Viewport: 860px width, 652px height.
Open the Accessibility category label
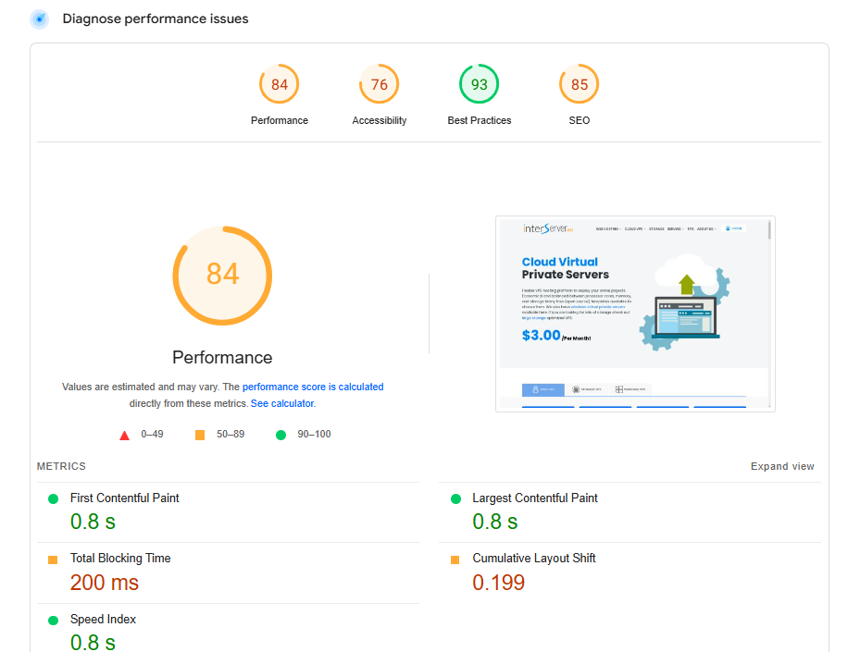pos(379,120)
